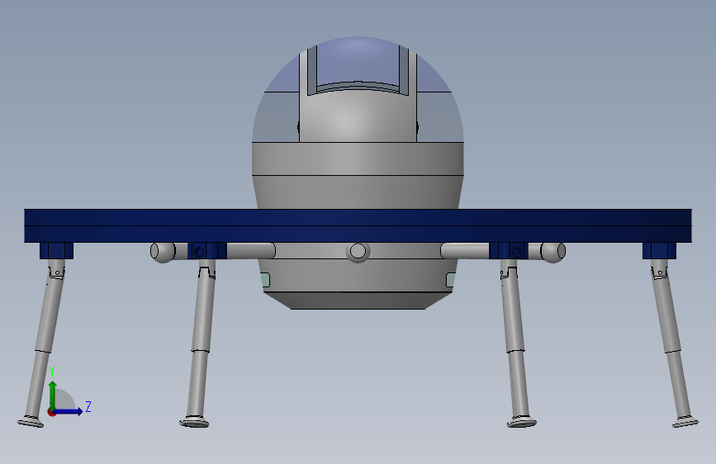This screenshot has width=716, height=464.
Task: Click the 'Y' axis label
Action: pyautogui.click(x=52, y=372)
